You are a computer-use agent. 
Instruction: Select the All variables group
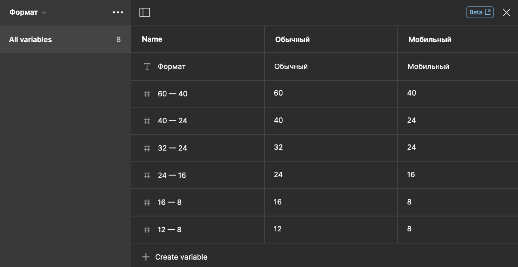pyautogui.click(x=65, y=40)
